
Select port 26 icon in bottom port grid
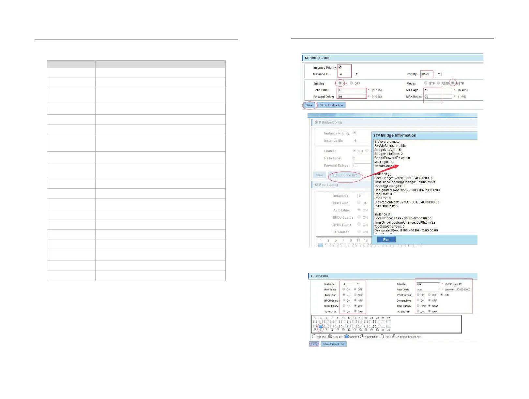(383, 326)
